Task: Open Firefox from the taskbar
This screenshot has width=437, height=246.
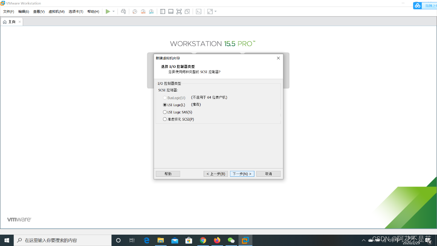Action: [x=217, y=240]
